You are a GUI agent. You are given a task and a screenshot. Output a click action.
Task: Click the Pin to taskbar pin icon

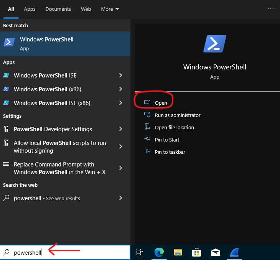coord(147,151)
